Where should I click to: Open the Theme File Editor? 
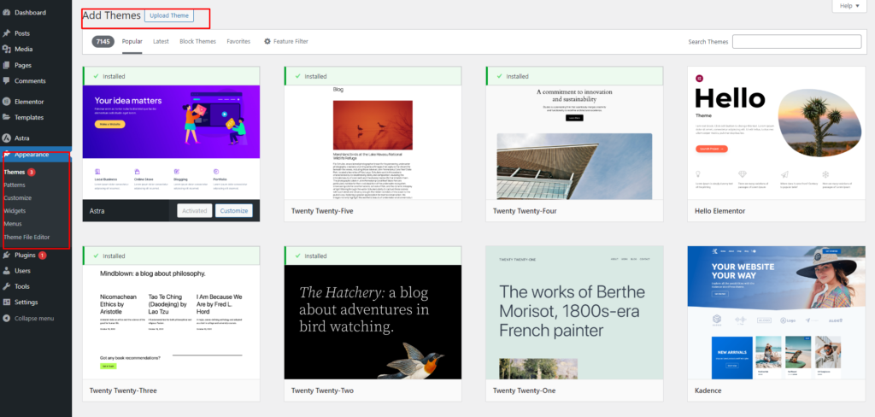[26, 238]
